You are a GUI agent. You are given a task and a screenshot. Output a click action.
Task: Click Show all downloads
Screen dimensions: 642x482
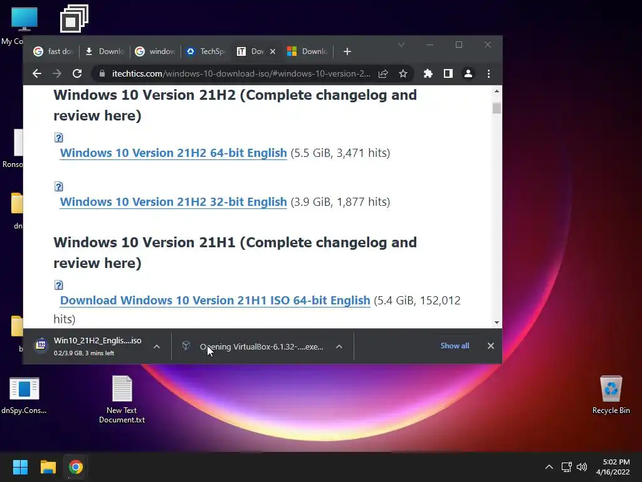pos(455,346)
